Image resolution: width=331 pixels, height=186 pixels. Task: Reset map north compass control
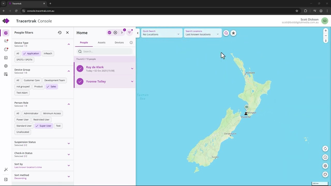(326, 41)
